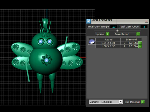Collapse the panel using the round arrow handle
Image resolution: width=150 pixels, height=112 pixels.
click(117, 30)
